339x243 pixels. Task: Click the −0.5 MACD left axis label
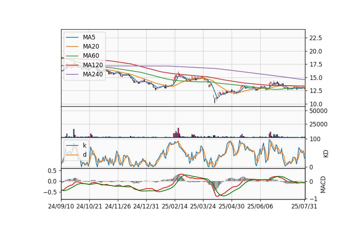click(50, 192)
